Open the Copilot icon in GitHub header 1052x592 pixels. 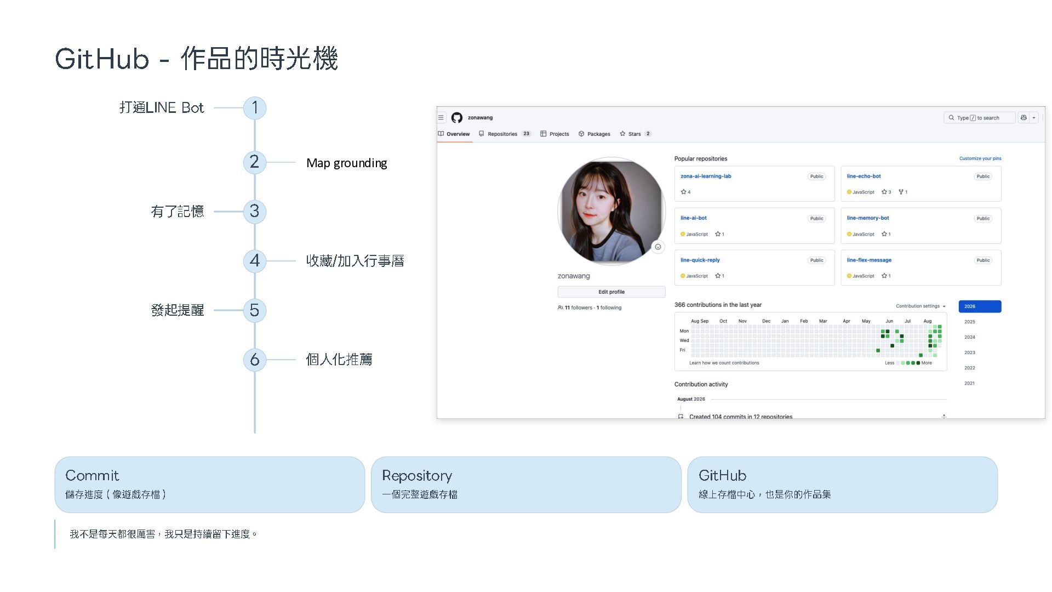[x=1024, y=118]
